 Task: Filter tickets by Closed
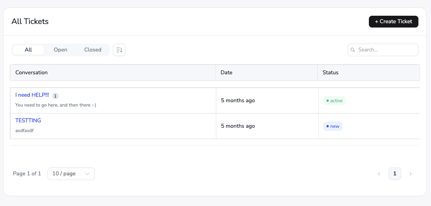[93, 50]
